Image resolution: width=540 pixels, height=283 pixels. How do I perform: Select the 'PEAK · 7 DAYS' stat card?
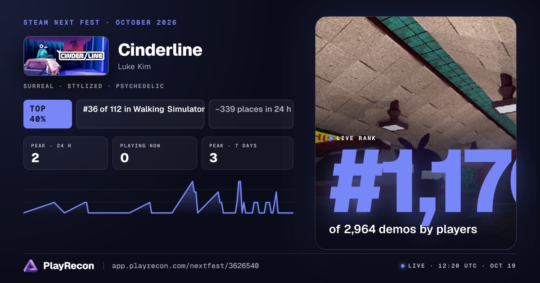tap(247, 153)
